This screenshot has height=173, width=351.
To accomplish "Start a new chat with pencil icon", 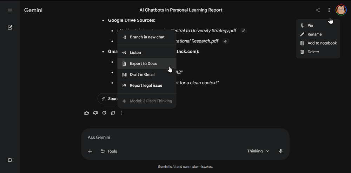I will point(10,27).
